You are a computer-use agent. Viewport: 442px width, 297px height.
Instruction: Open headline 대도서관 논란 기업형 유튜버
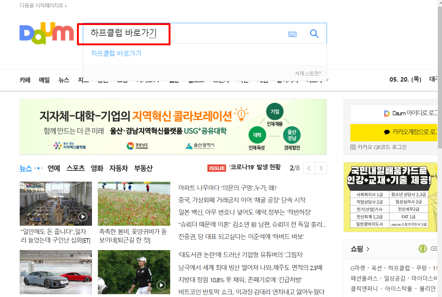pyautogui.click(x=241, y=255)
